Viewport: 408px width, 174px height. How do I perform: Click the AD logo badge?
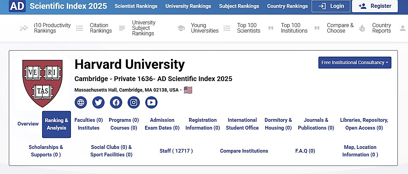pyautogui.click(x=17, y=6)
